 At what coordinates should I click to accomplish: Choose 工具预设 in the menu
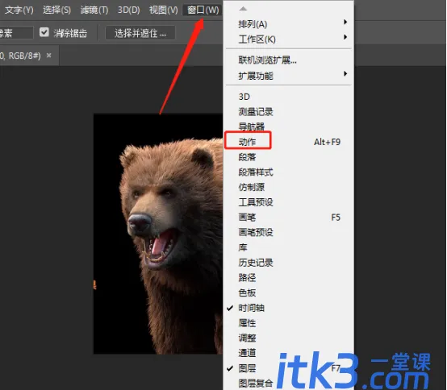point(289,202)
